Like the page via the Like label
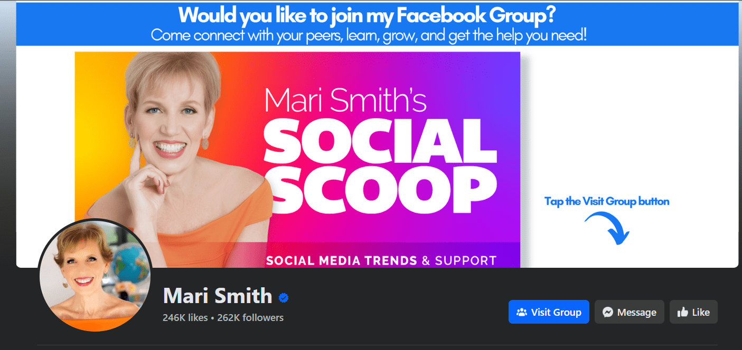The height and width of the screenshot is (350, 742). pyautogui.click(x=701, y=312)
